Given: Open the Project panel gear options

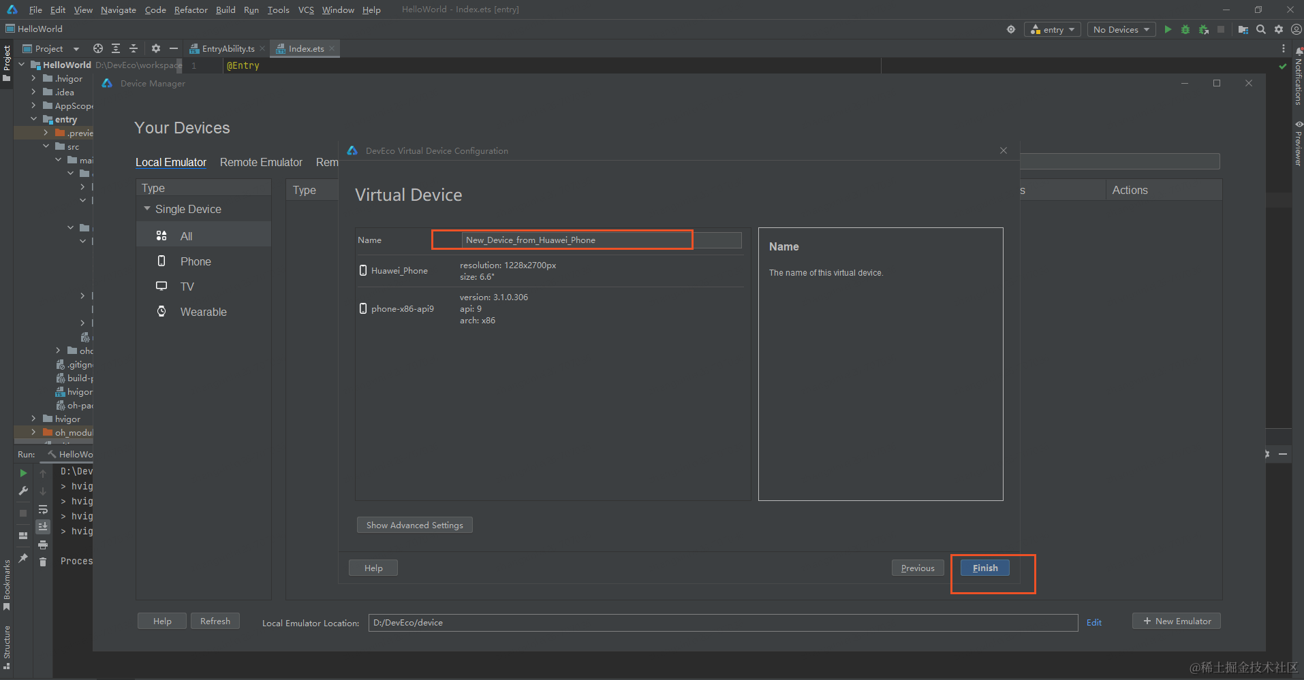Looking at the screenshot, I should click(156, 48).
